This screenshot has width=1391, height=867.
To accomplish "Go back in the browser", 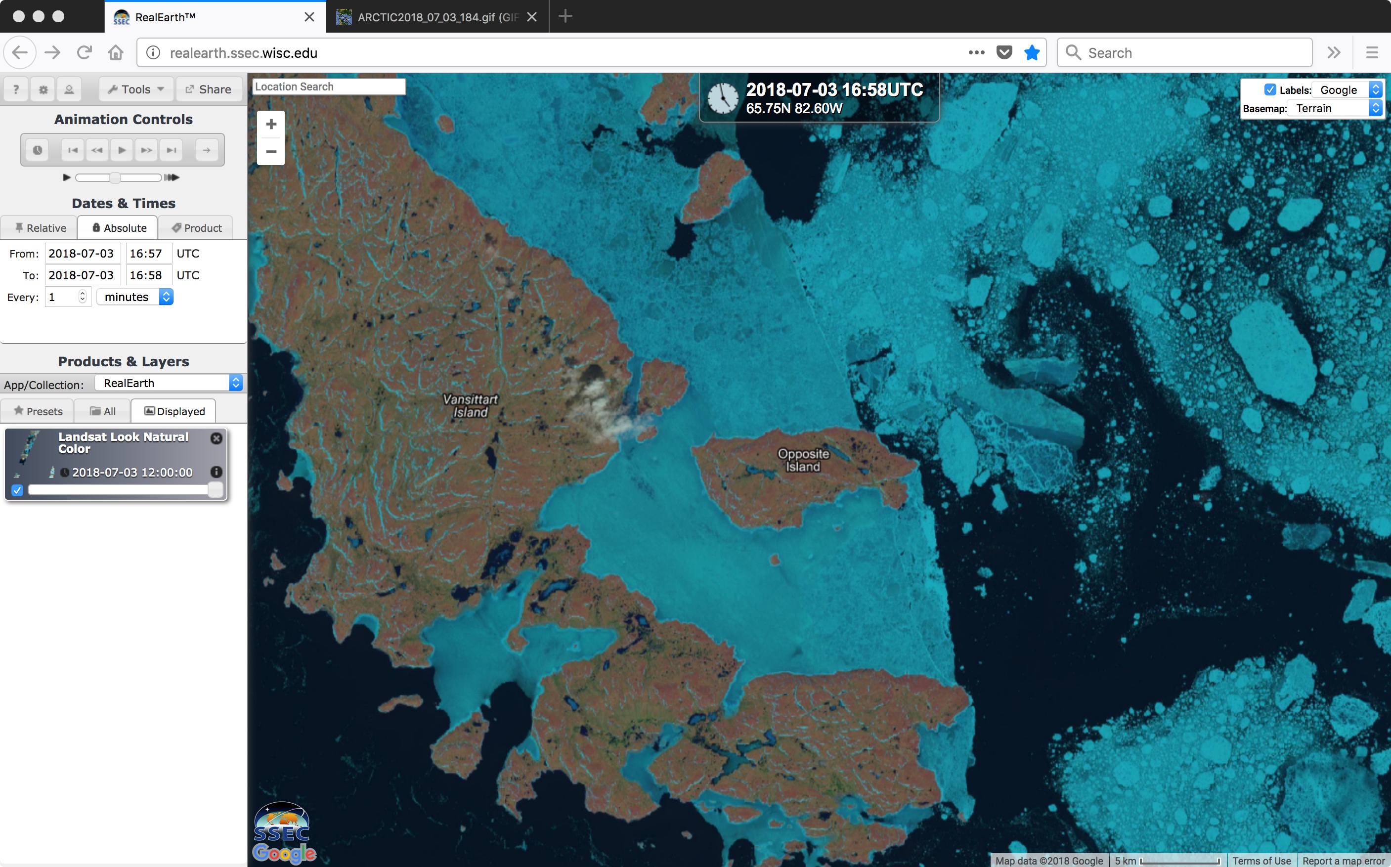I will point(19,53).
